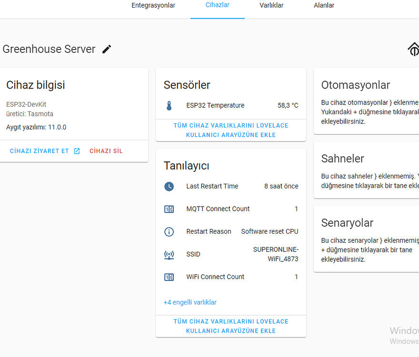Screen dimensions: 419x357
Task: Add diagnostic entities to Lovelace from the Tanılayıcı card
Action: [x=231, y=326]
